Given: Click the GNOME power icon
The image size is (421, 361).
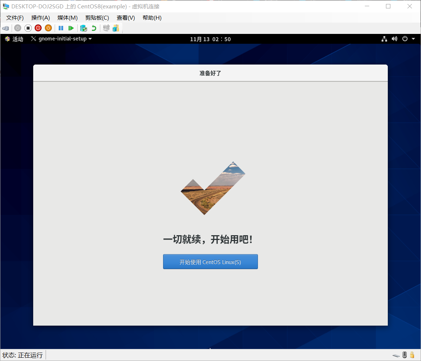Looking at the screenshot, I should 405,39.
